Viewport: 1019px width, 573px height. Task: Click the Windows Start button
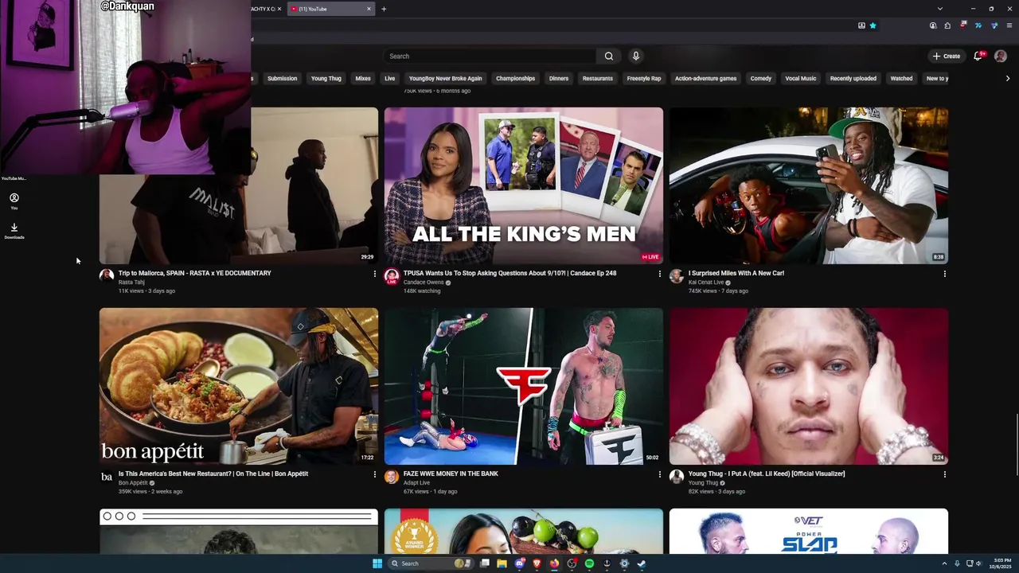pyautogui.click(x=377, y=563)
